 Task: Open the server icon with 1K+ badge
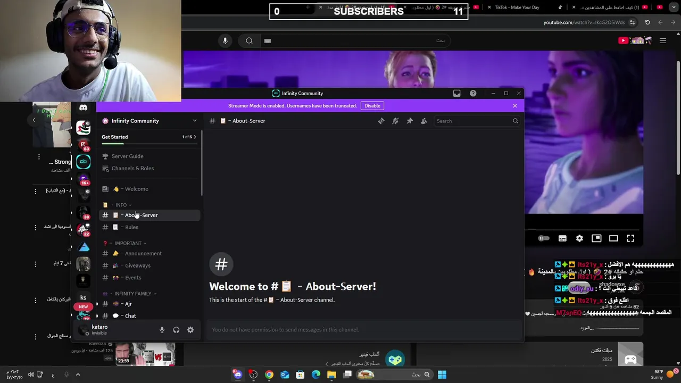(x=84, y=178)
